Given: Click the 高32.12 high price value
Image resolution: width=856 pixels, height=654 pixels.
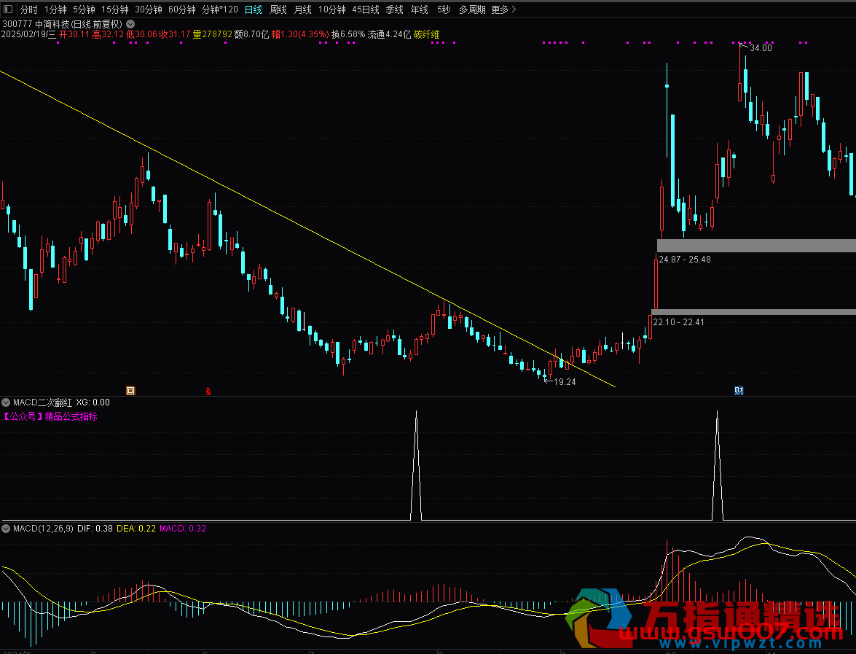Looking at the screenshot, I should tap(108, 34).
